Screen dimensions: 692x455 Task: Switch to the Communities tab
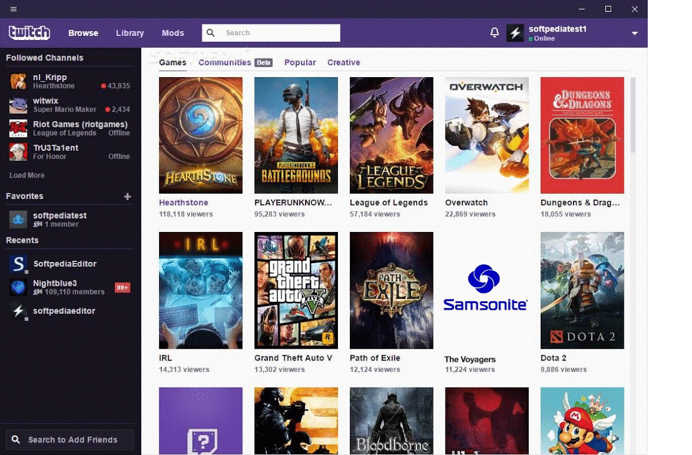click(x=225, y=62)
